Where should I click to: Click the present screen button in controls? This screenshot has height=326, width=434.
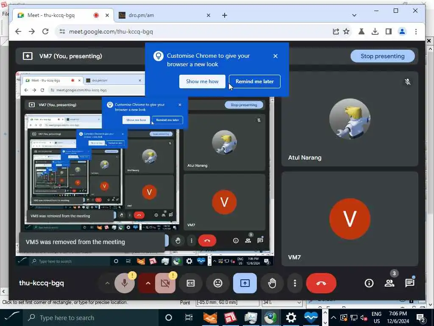tap(245, 283)
